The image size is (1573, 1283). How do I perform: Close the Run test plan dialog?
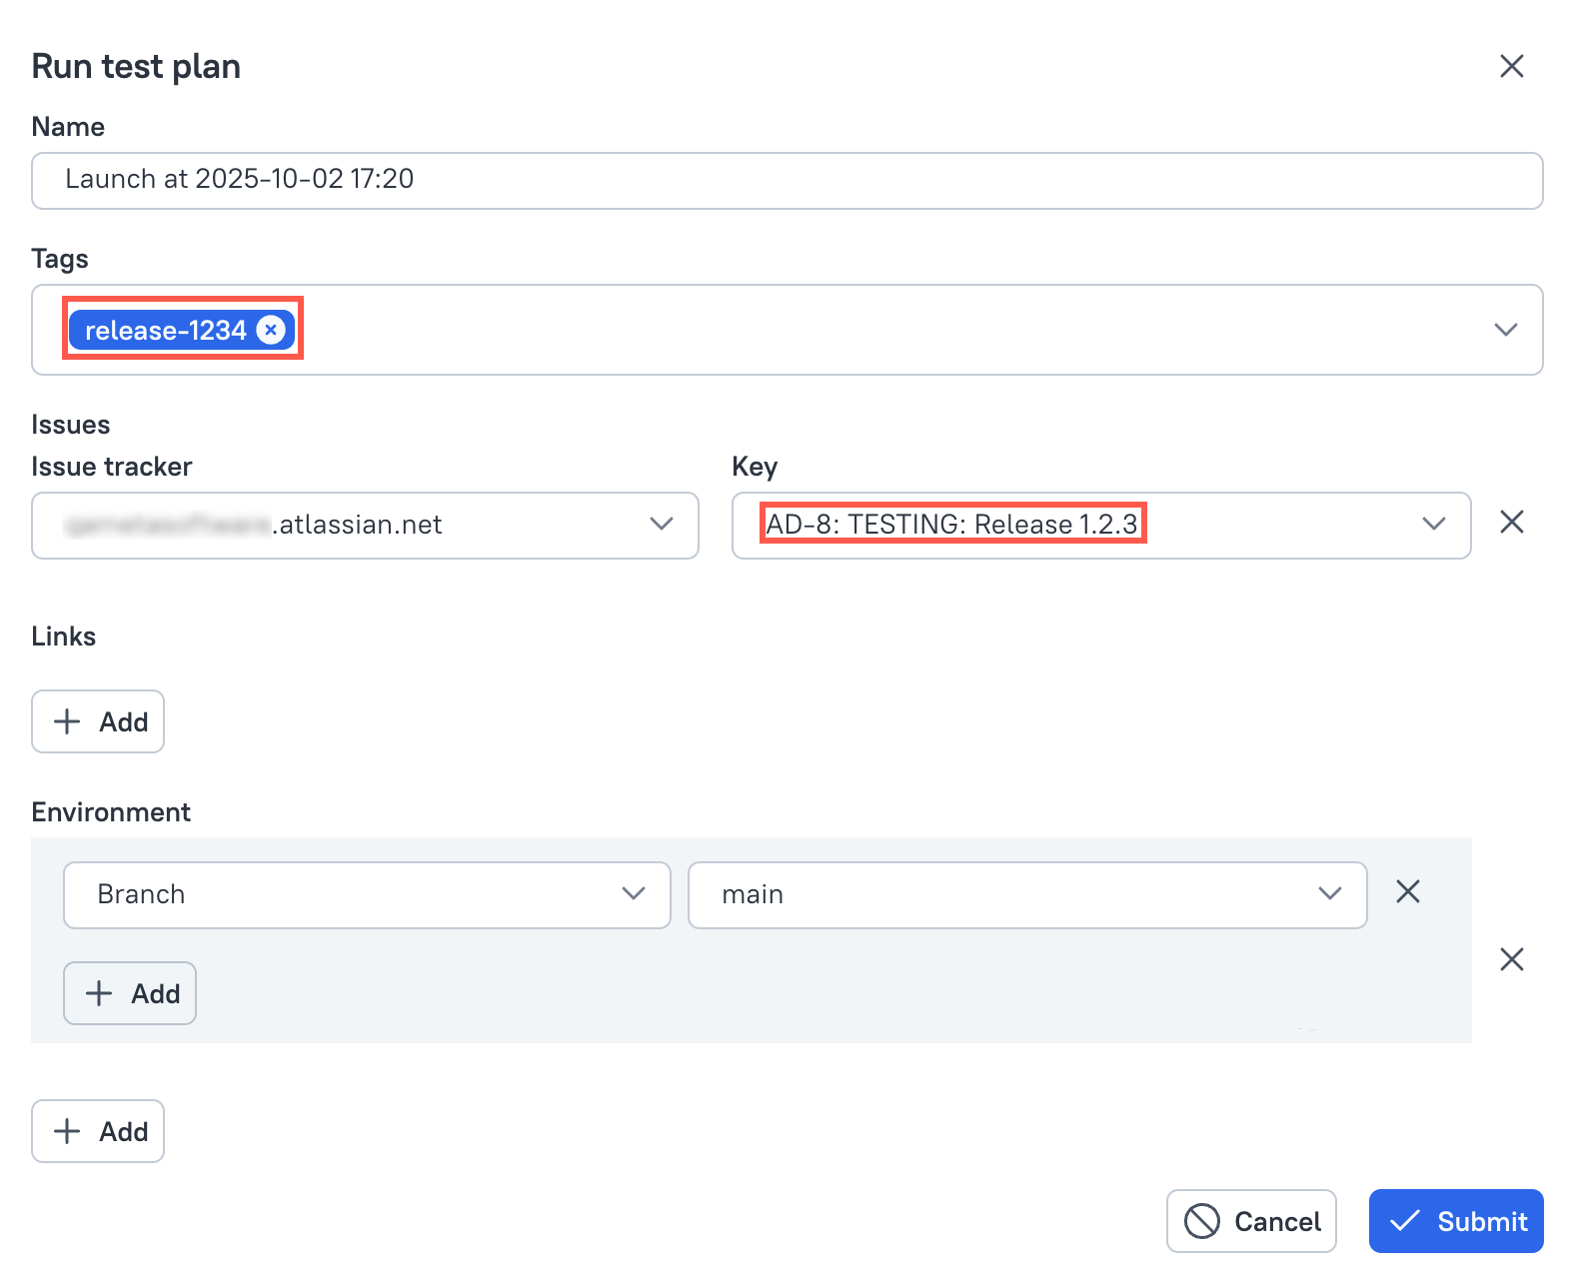point(1511,66)
